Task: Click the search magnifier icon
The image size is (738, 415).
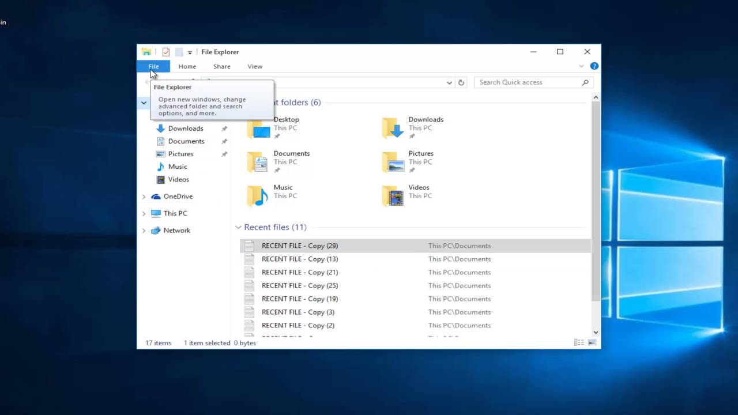Action: coord(585,82)
